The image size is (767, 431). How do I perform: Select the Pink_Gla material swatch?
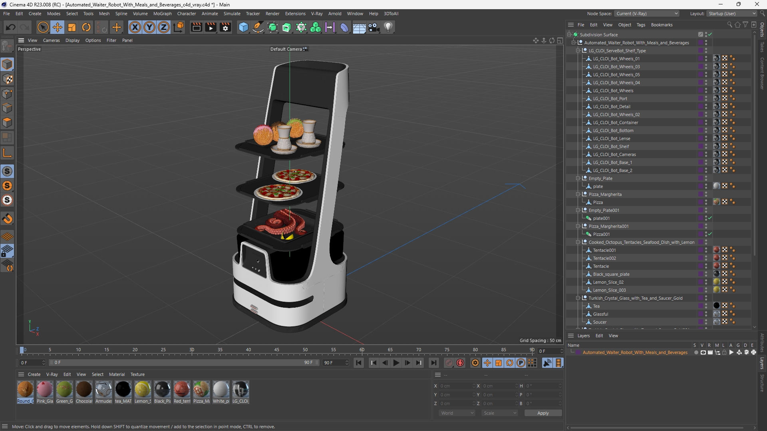tap(45, 392)
